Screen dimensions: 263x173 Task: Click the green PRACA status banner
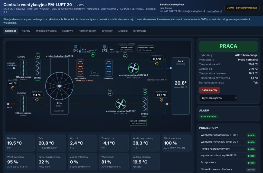coord(228,46)
